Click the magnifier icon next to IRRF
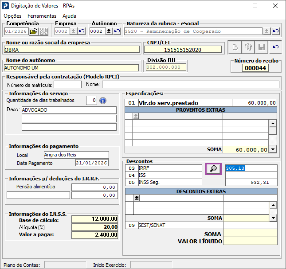This screenshot has height=269, width=286. tap(213, 169)
